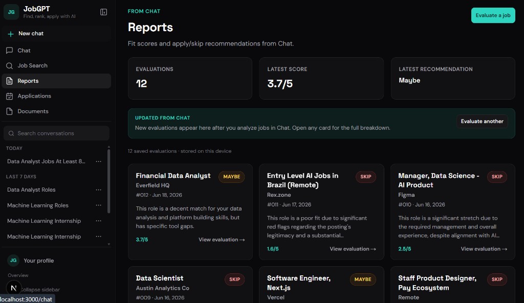The width and height of the screenshot is (524, 303).
Task: Click the Overview link under profile
Action: 18,275
